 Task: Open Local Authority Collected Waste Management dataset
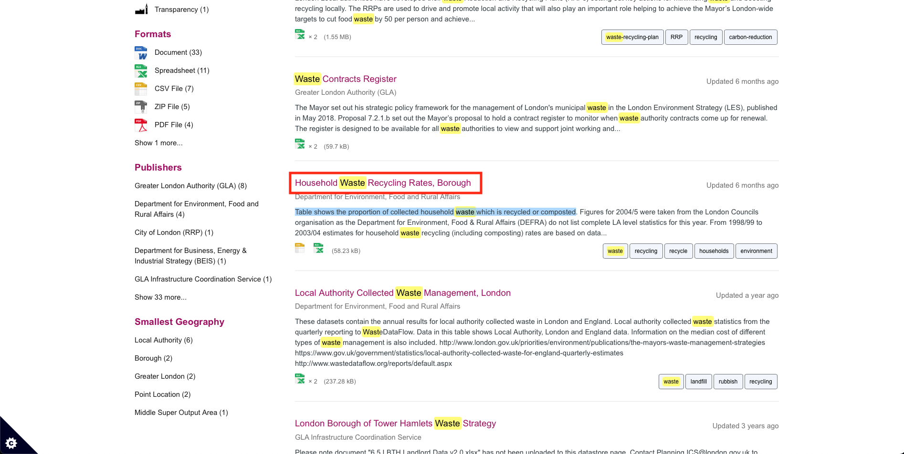[x=402, y=293]
